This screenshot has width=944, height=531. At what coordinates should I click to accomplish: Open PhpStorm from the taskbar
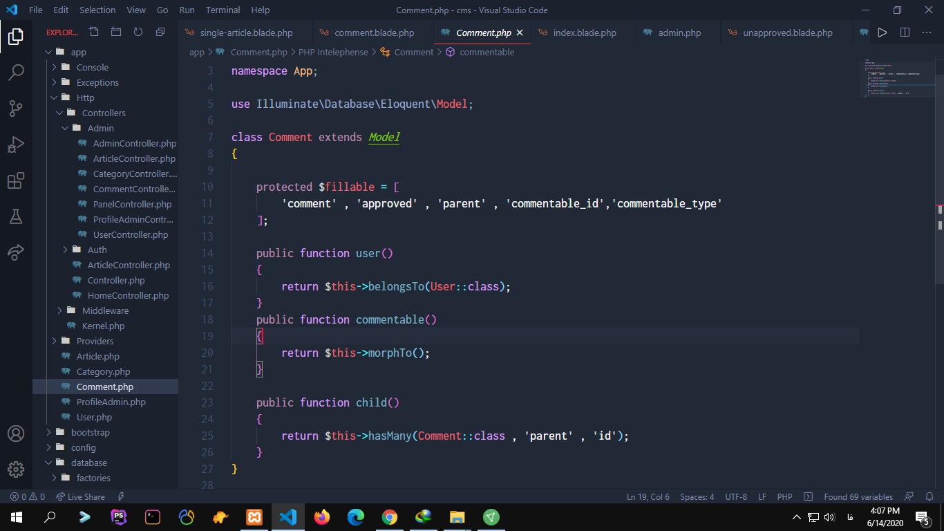[119, 517]
